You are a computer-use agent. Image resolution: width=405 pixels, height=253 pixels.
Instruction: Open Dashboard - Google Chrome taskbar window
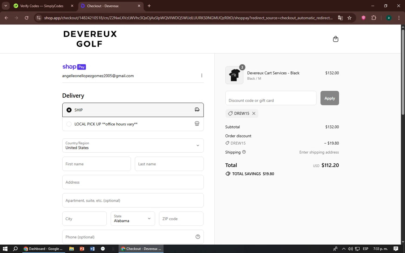pyautogui.click(x=43, y=249)
